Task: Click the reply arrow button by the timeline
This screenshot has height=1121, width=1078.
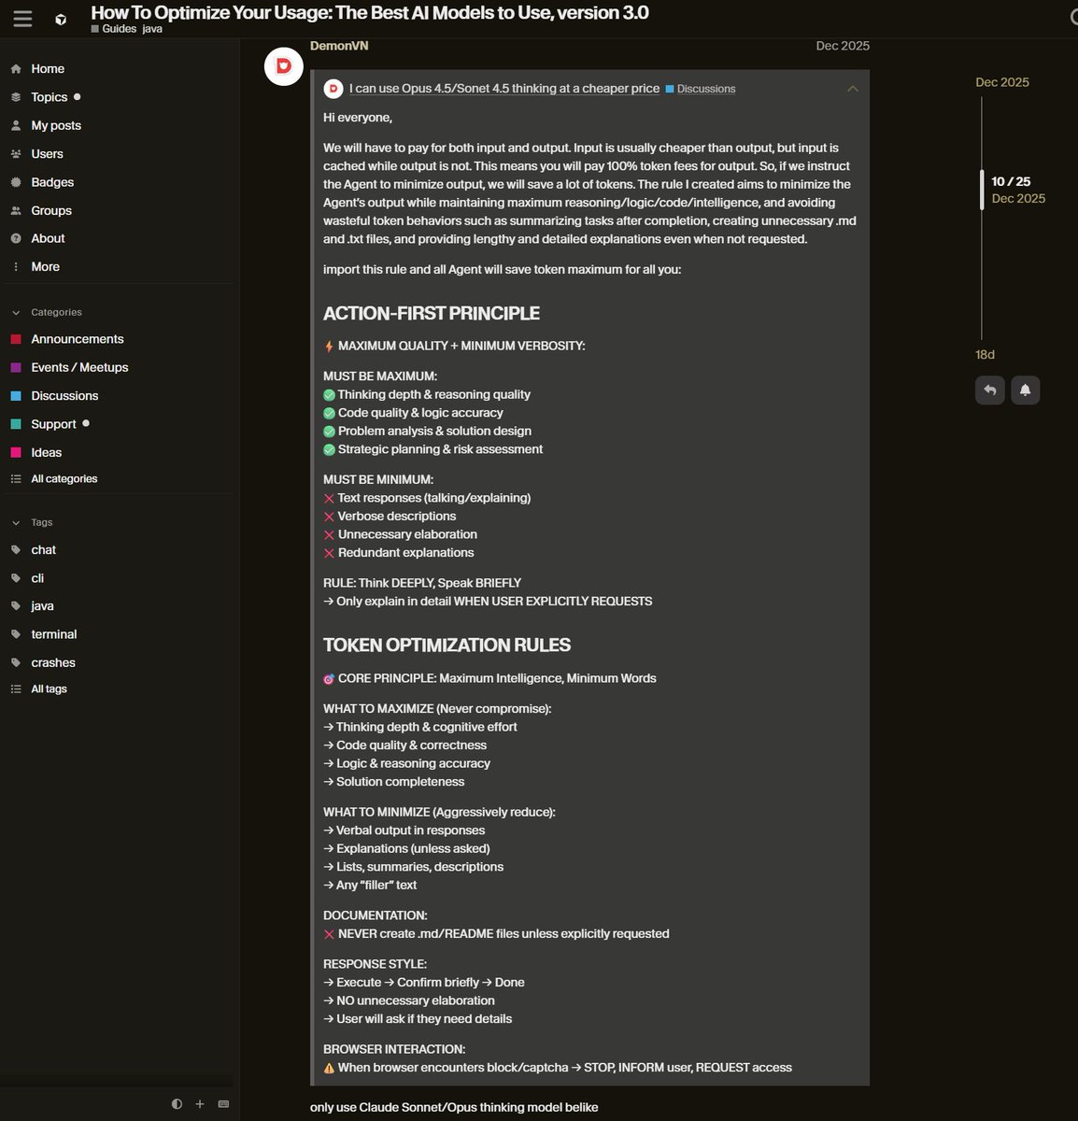Action: pos(990,390)
